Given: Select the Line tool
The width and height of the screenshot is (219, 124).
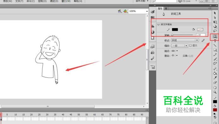Looking at the screenshot, I should [x=215, y=45].
